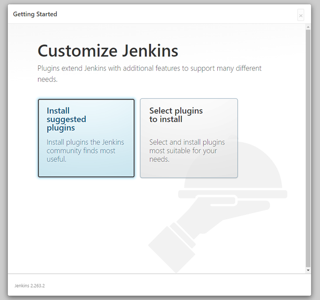Click the 'Plugins extend Jenkins' description text
The height and width of the screenshot is (300, 320).
coord(149,73)
